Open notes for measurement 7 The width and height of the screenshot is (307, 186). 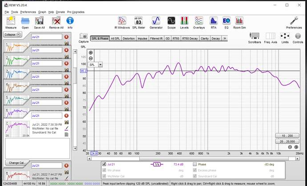pyautogui.click(x=67, y=134)
